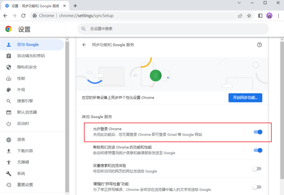
Task: Click the magnifier icon for 搜索引擎
Action: tap(9, 101)
